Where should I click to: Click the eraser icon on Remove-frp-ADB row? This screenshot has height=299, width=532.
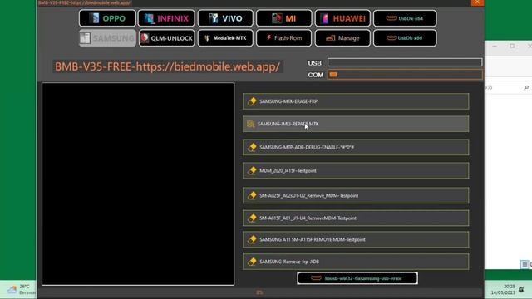tap(252, 262)
